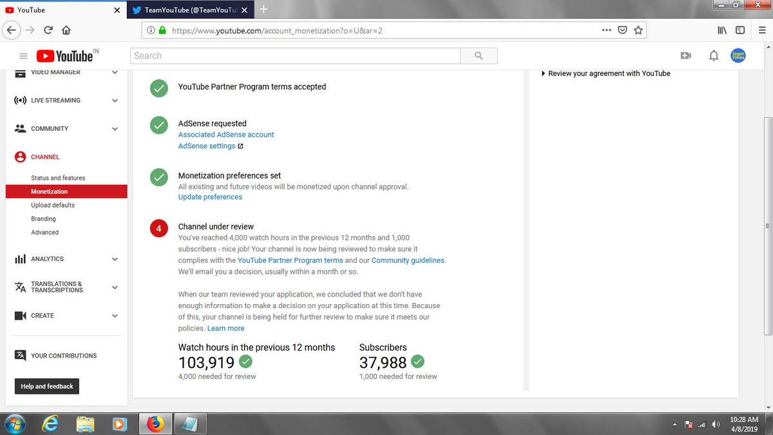Image resolution: width=773 pixels, height=435 pixels.
Task: Open the notifications bell
Action: point(714,56)
